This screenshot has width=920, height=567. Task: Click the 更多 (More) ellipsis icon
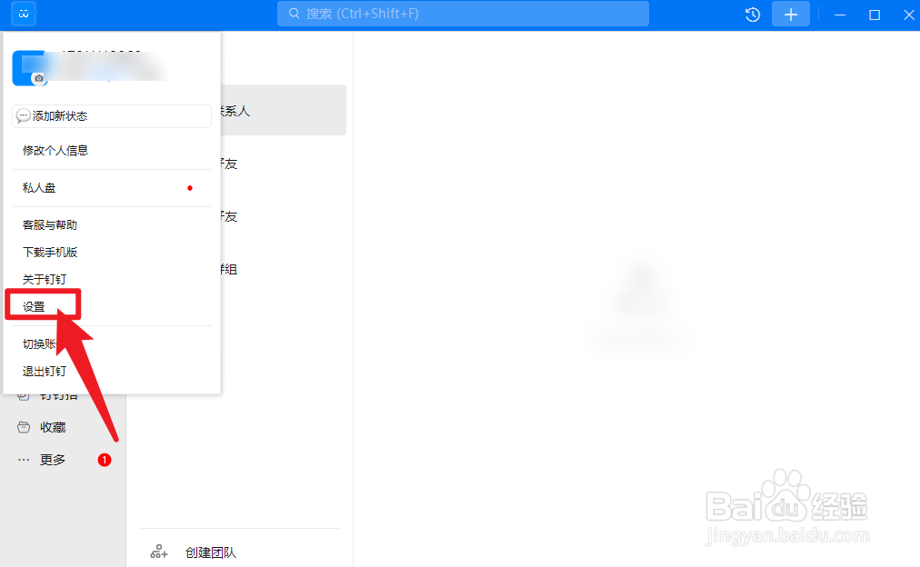[x=23, y=459]
